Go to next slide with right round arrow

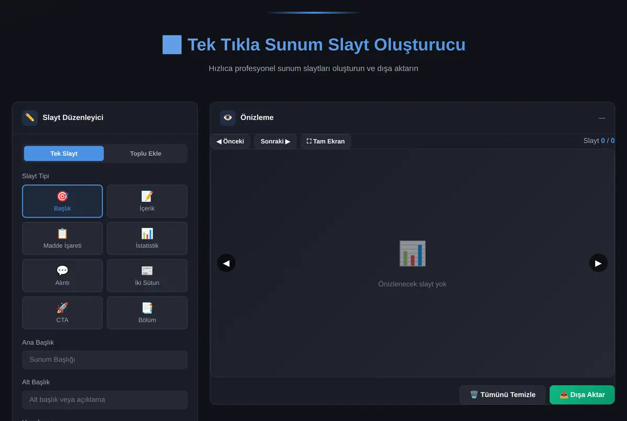tap(598, 263)
